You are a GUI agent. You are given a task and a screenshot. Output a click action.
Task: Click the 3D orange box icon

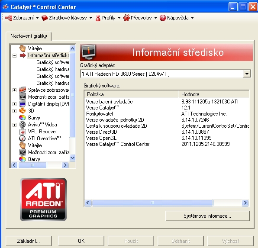(23, 111)
